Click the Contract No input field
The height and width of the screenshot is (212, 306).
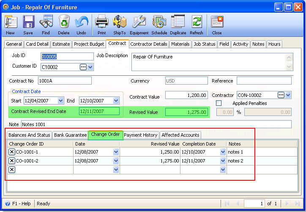click(65, 81)
